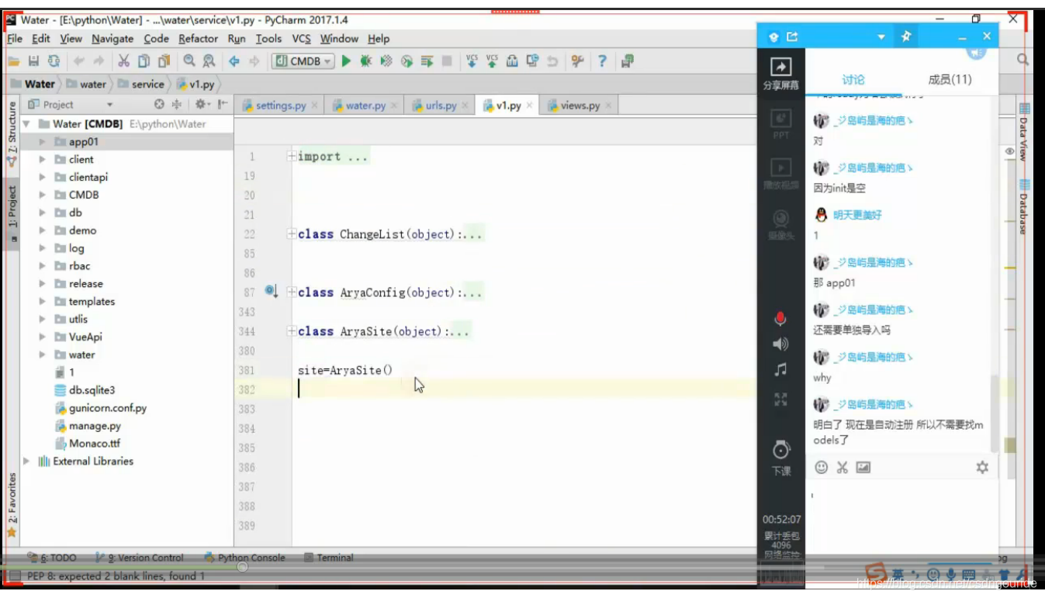The image size is (1045, 598).
Task: Click the Synchronize toolbar icon
Action: click(x=54, y=61)
